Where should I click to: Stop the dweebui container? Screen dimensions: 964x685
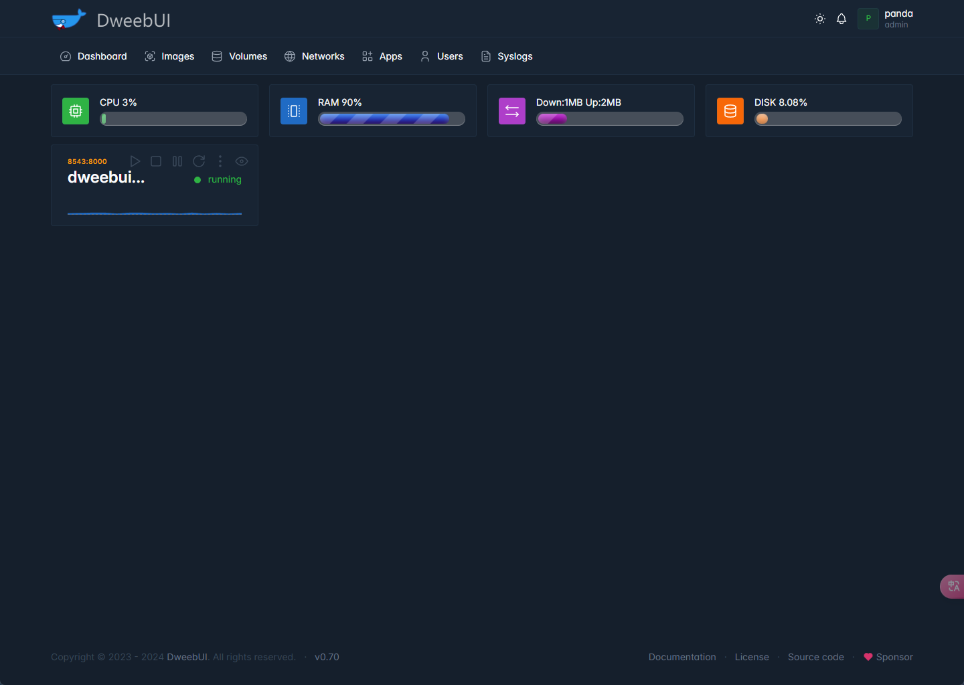(156, 161)
